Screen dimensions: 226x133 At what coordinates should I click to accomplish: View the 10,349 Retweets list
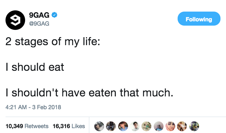pyautogui.click(x=27, y=126)
